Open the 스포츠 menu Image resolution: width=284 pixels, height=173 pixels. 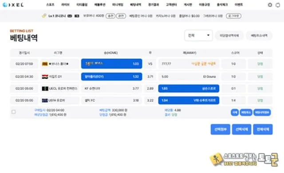(x=50, y=5)
